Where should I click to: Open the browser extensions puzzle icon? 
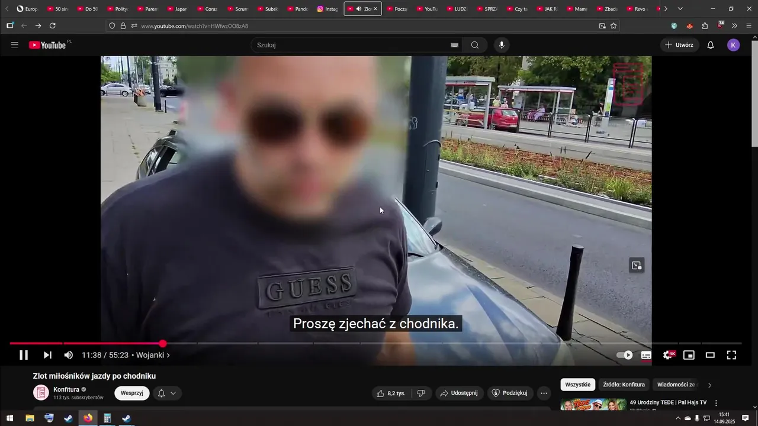click(x=705, y=26)
